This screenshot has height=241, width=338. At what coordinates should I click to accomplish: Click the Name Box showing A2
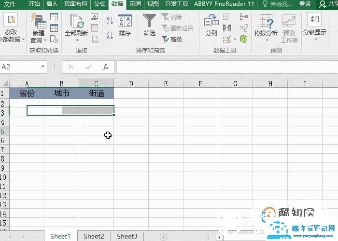[x=20, y=67]
